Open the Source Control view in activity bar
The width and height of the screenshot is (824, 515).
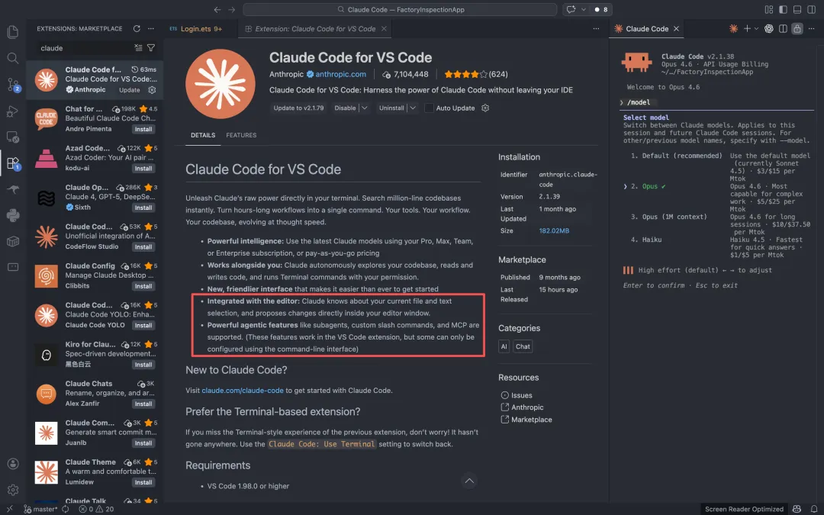click(x=13, y=84)
